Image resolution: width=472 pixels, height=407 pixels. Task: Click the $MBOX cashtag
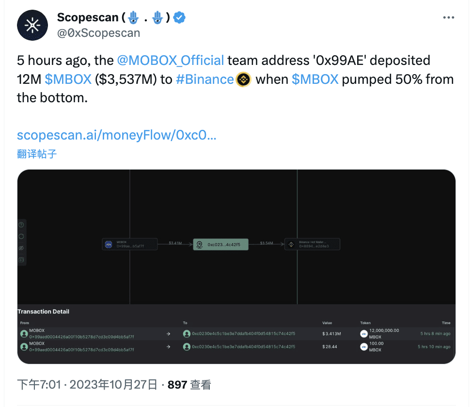click(68, 79)
